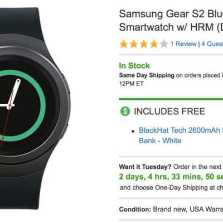Click the Want it Tuesday? text
The image size is (223, 223).
coord(145,167)
